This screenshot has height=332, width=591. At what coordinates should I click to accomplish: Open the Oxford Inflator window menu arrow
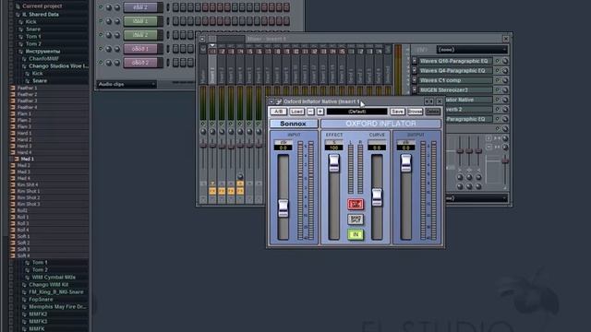point(271,101)
